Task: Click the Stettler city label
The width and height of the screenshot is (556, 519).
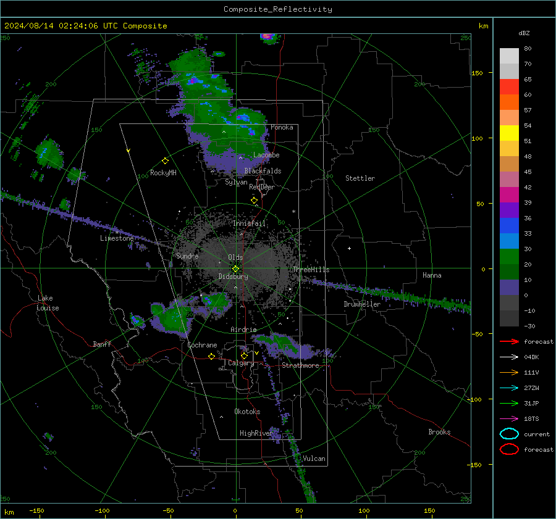Action: click(360, 178)
